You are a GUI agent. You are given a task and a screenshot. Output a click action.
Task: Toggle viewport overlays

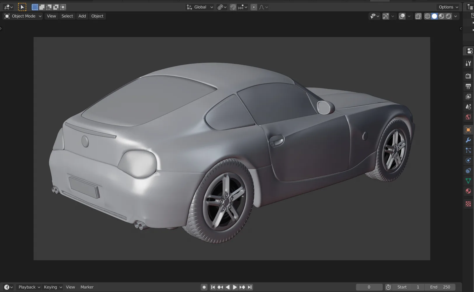[402, 16]
